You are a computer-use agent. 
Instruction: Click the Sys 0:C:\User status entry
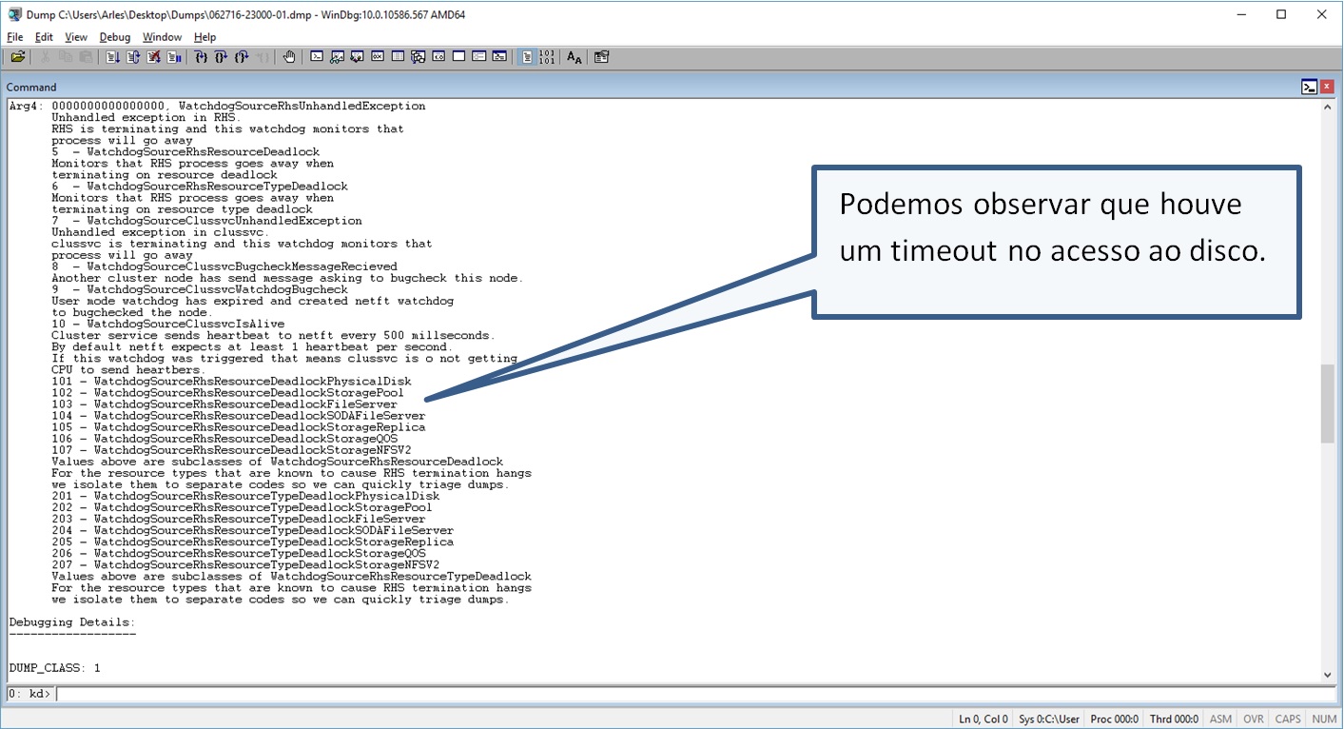(1049, 719)
